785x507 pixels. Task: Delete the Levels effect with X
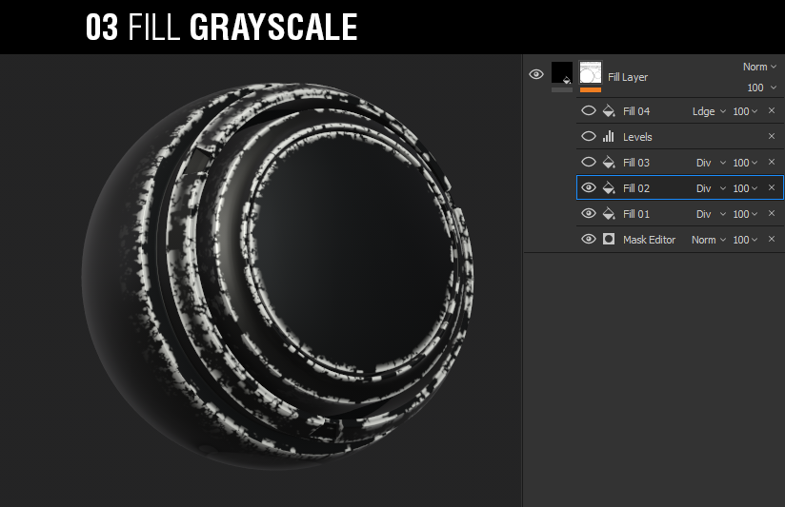pyautogui.click(x=772, y=137)
